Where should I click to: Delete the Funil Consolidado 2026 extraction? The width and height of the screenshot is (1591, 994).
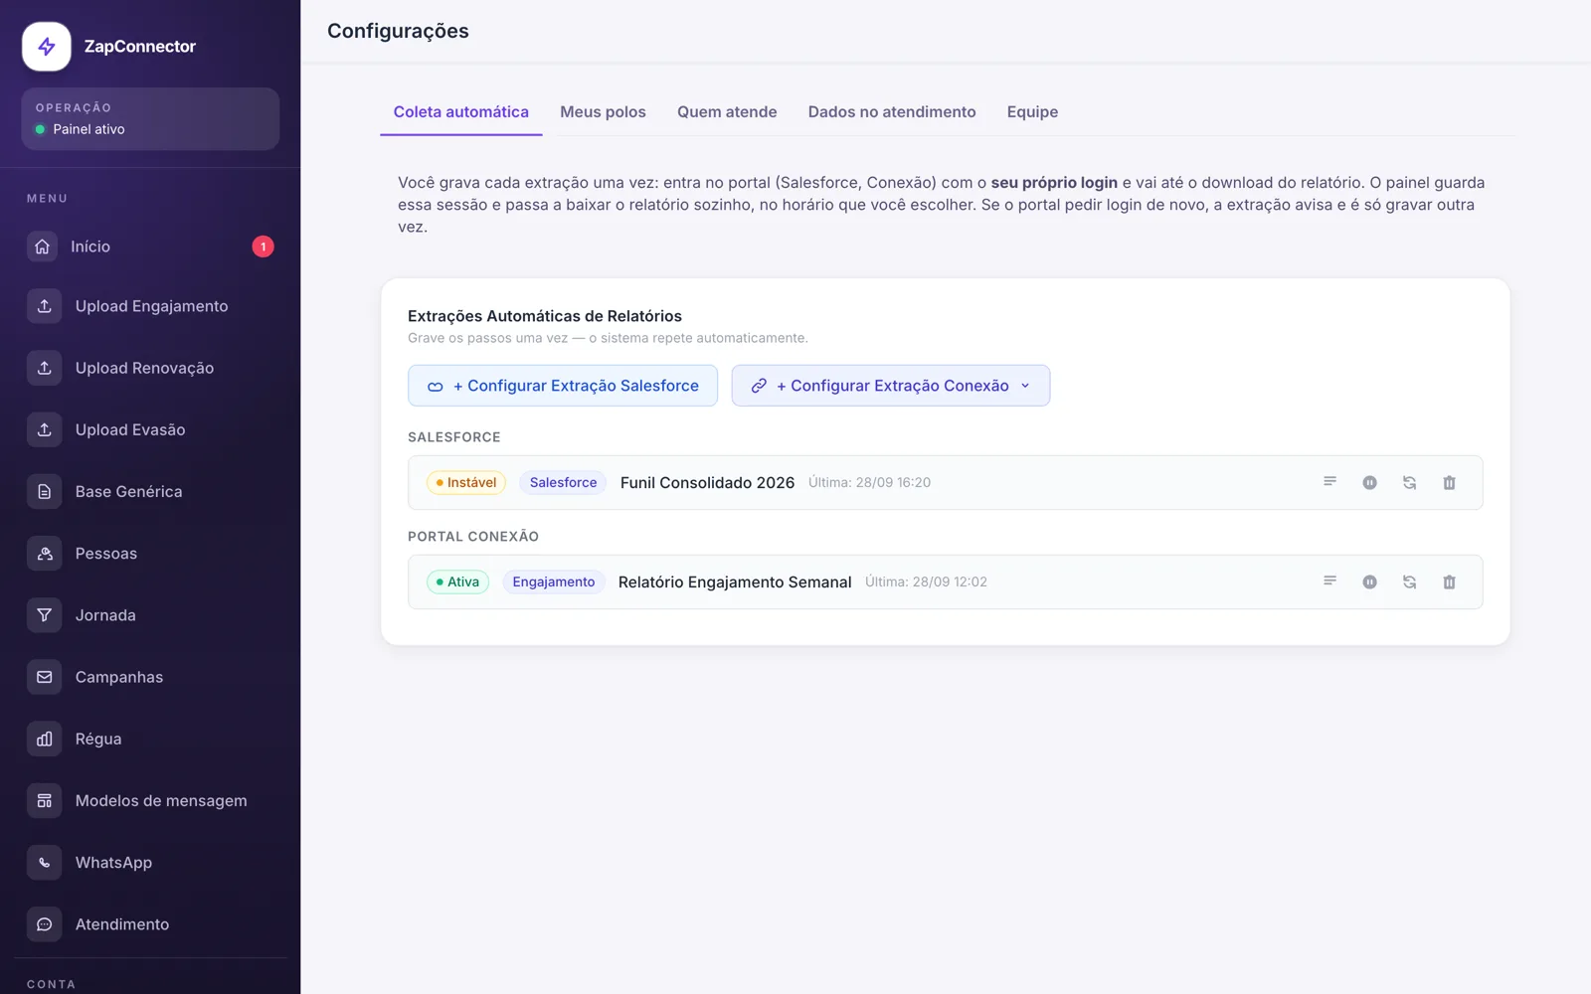point(1449,482)
